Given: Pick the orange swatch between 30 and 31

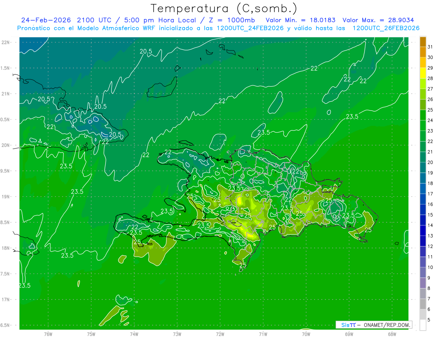Looking at the screenshot, I should (x=423, y=52).
